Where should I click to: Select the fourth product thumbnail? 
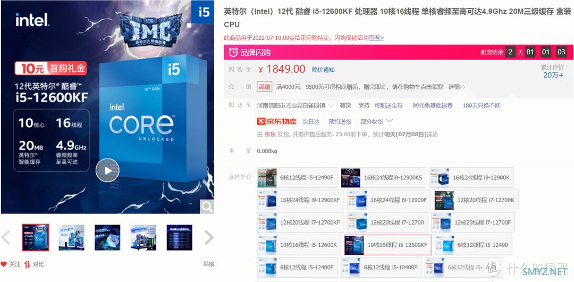click(x=143, y=238)
